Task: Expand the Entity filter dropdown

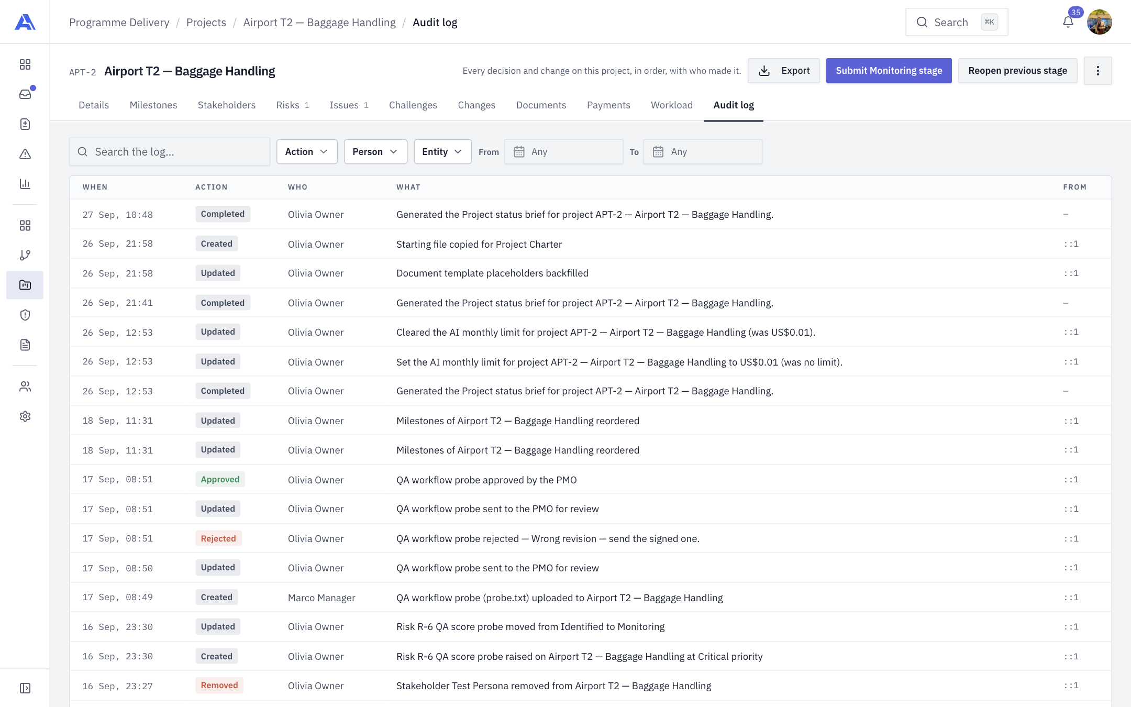Action: 442,152
